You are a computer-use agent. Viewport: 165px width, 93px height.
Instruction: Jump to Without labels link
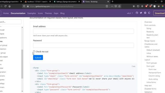[x=152, y=57]
